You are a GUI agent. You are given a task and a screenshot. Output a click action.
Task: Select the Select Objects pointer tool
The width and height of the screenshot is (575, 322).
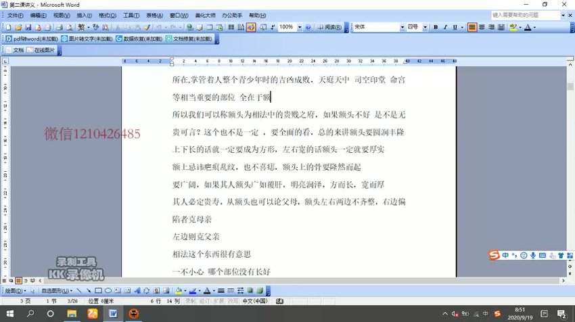(x=32, y=291)
